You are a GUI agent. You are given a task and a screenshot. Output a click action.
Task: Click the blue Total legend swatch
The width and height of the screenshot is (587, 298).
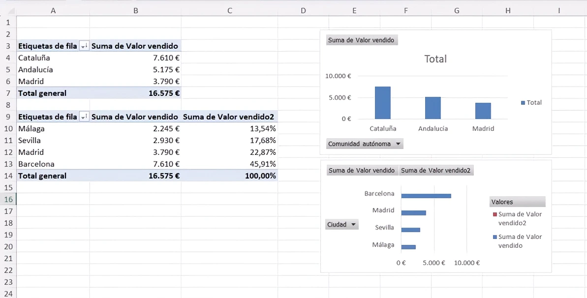coord(523,103)
